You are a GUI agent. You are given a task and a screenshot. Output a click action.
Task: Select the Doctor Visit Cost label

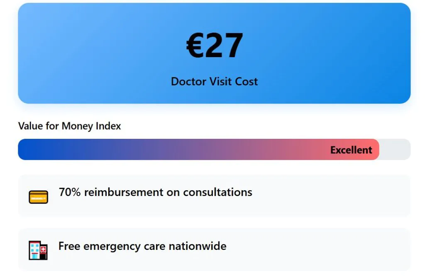coord(214,81)
